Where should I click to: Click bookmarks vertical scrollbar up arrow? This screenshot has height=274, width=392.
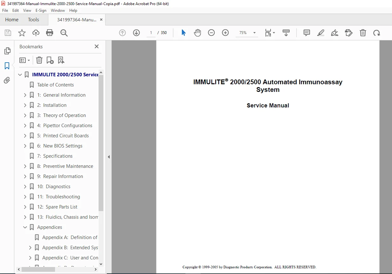pyautogui.click(x=101, y=72)
